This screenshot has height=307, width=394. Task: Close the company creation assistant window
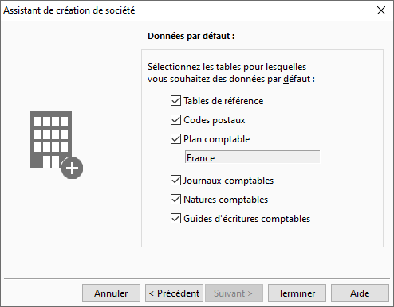click(x=381, y=10)
